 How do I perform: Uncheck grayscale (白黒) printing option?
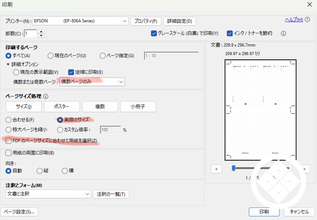pyautogui.click(x=154, y=33)
